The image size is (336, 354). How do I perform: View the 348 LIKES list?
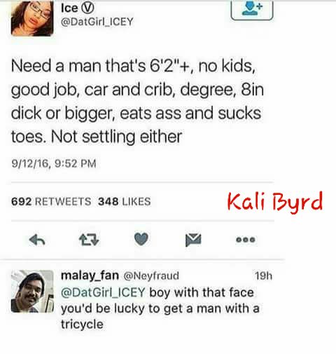[x=125, y=202]
